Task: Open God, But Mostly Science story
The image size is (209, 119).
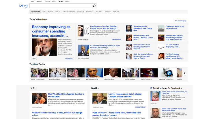Action: [143, 56]
